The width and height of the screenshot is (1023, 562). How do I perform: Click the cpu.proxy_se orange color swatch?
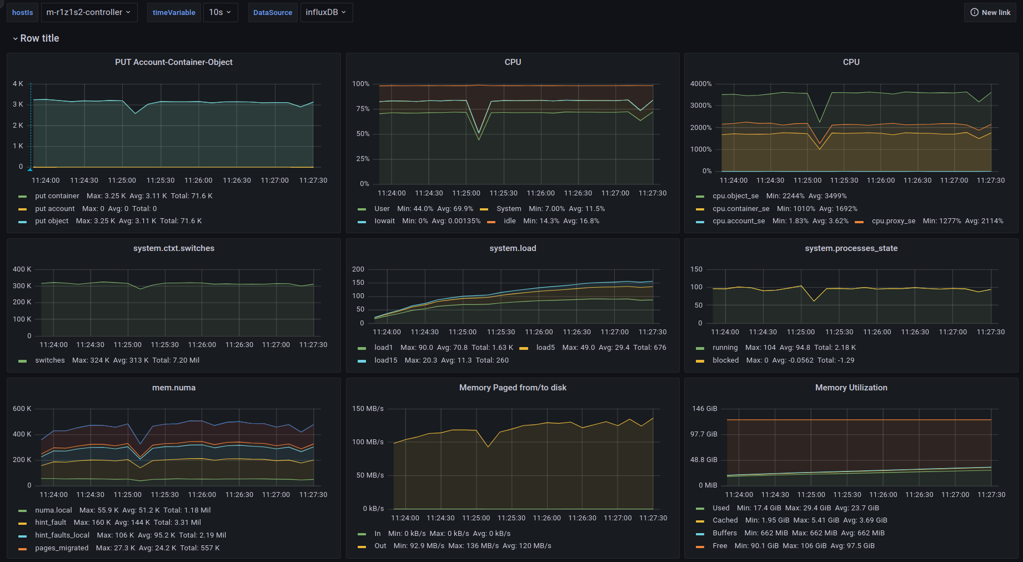(x=859, y=222)
